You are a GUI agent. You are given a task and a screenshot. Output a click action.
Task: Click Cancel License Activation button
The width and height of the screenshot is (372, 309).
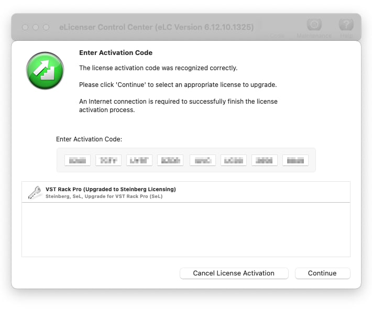[234, 273]
